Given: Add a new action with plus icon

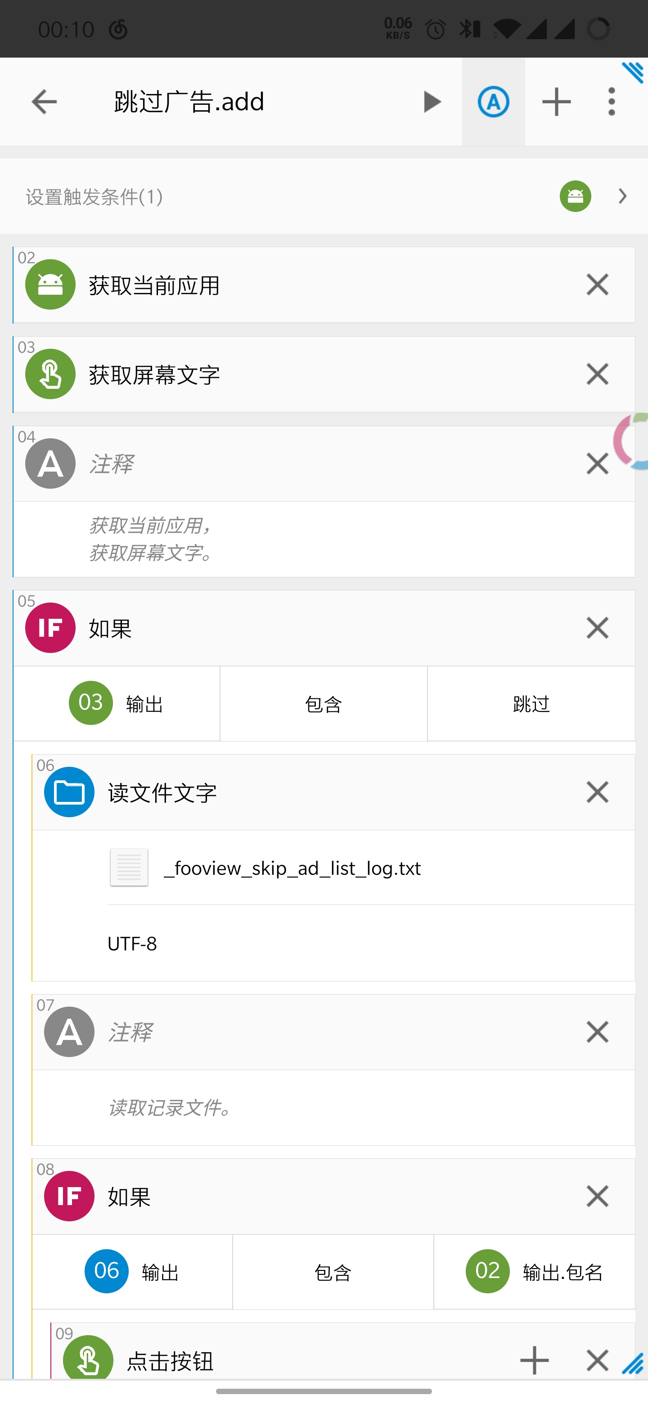Looking at the screenshot, I should point(556,102).
